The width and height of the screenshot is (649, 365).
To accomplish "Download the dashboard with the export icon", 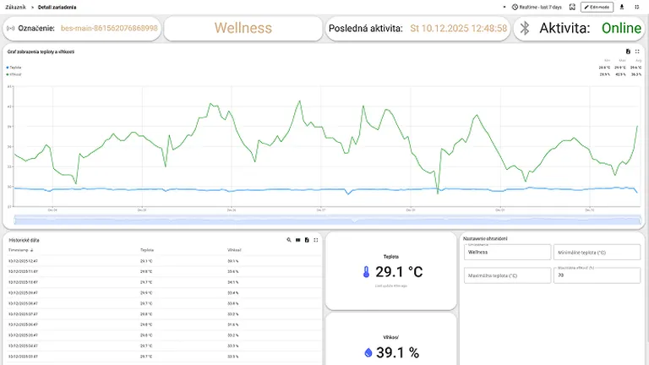I will [622, 7].
